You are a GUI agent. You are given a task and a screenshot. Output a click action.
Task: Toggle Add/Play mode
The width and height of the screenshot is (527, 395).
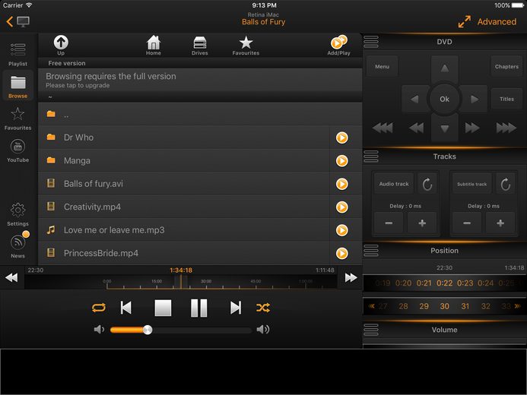(x=339, y=45)
